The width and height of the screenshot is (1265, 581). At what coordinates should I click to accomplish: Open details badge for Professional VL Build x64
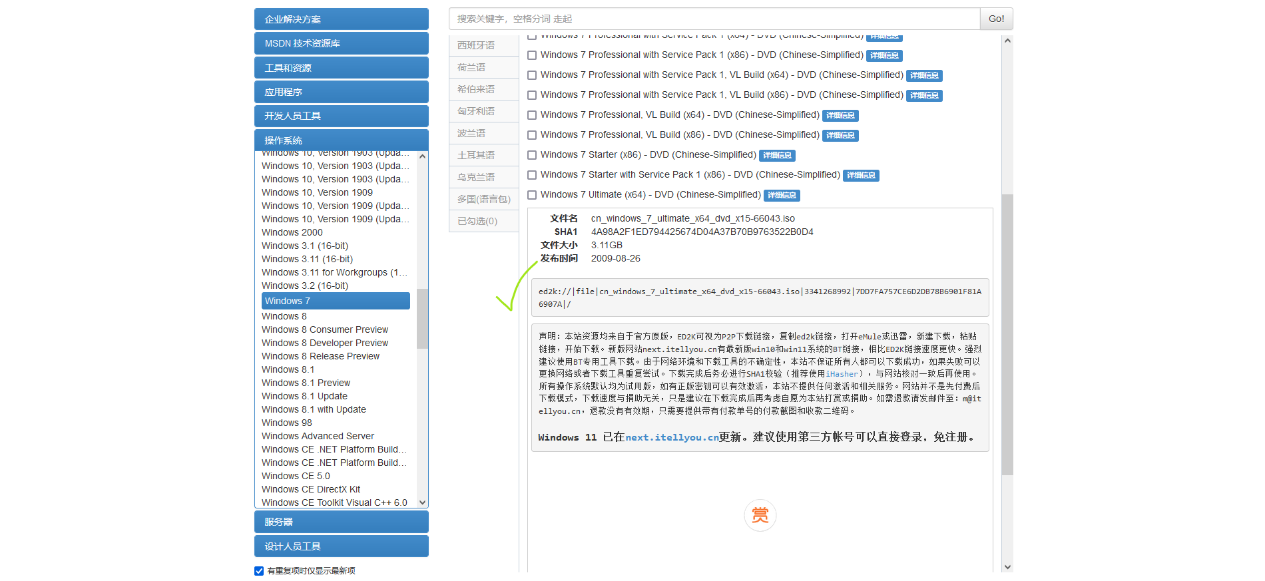click(x=840, y=116)
